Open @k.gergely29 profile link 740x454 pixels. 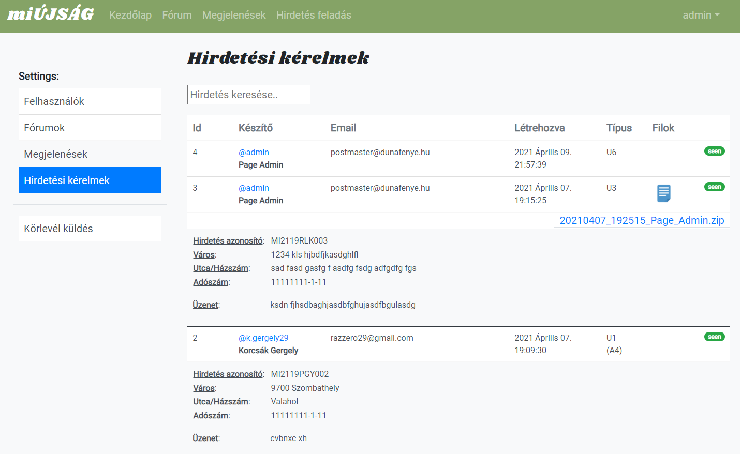263,338
